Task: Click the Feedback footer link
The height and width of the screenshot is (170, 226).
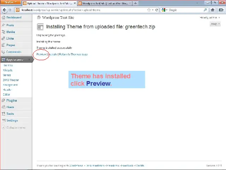Action: (127, 165)
